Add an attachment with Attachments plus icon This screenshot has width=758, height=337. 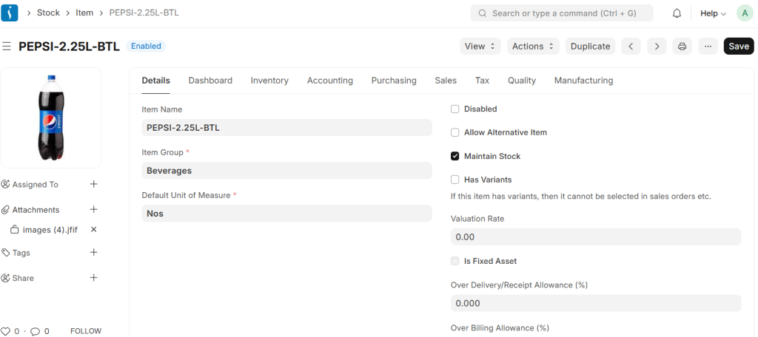[x=94, y=210]
